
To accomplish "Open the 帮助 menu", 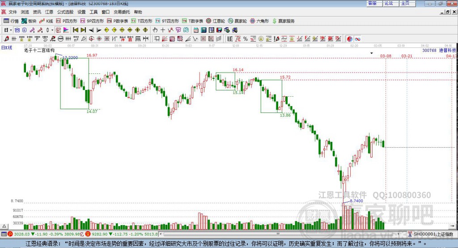I will point(138,12).
